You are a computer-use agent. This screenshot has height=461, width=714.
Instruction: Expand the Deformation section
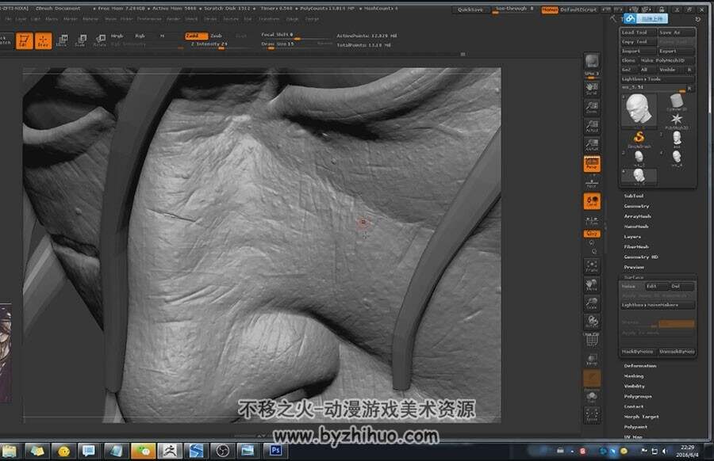click(x=639, y=365)
